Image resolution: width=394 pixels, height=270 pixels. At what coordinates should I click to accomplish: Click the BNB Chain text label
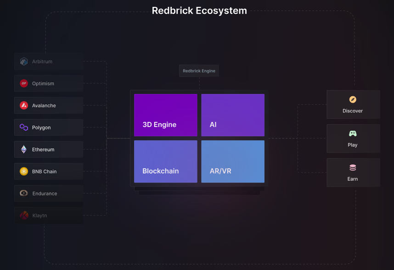point(44,171)
